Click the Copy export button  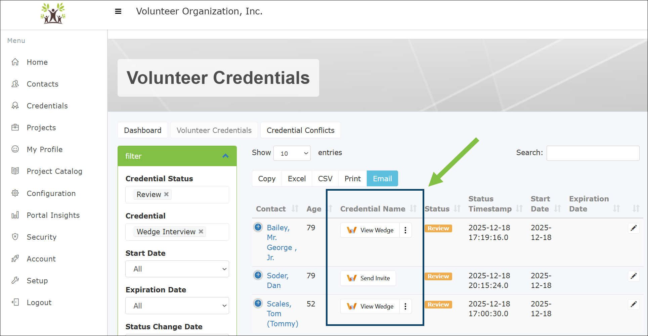click(x=267, y=179)
